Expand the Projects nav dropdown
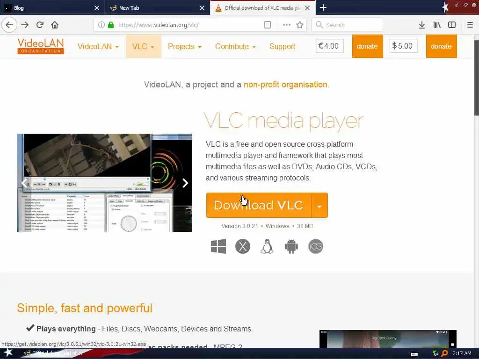This screenshot has width=479, height=359. 185,46
